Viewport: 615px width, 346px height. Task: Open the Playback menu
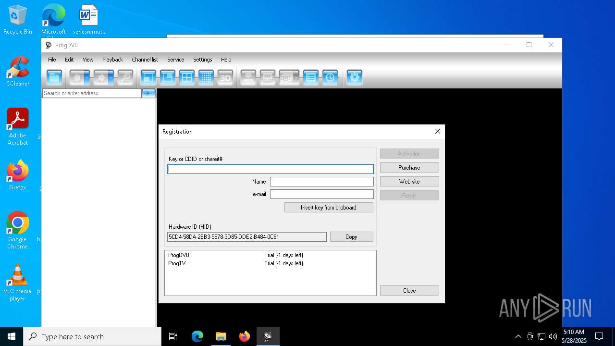pyautogui.click(x=112, y=60)
